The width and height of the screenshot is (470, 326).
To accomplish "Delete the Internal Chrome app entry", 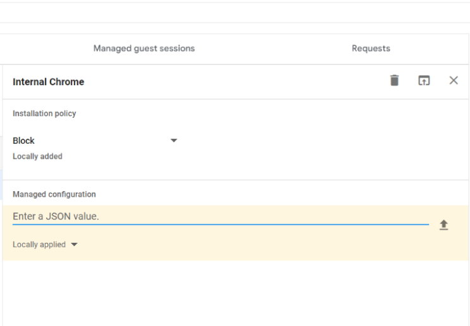I will click(x=394, y=81).
